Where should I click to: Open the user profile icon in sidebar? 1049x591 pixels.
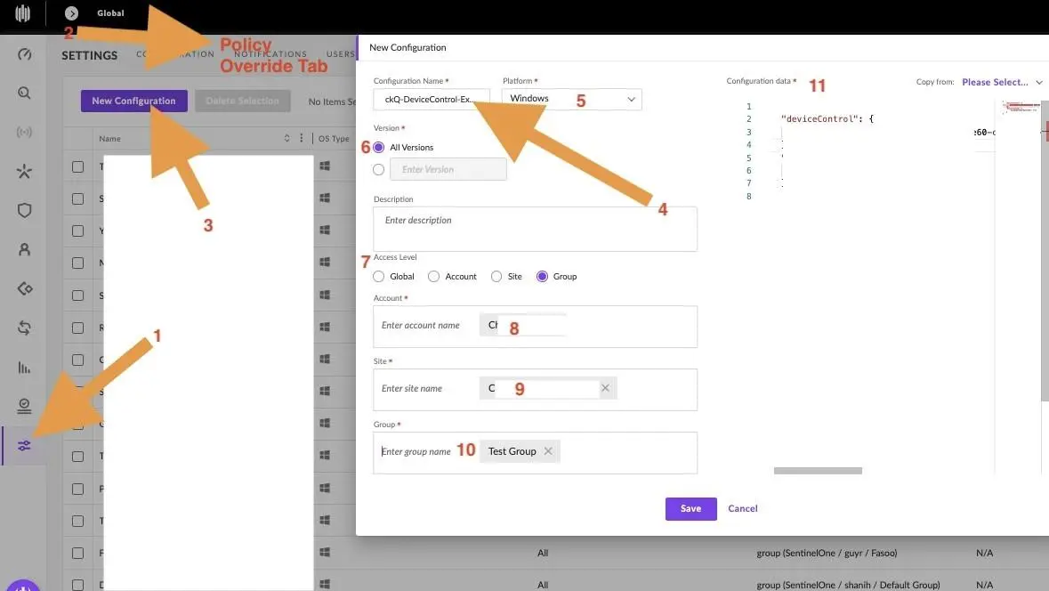click(24, 249)
